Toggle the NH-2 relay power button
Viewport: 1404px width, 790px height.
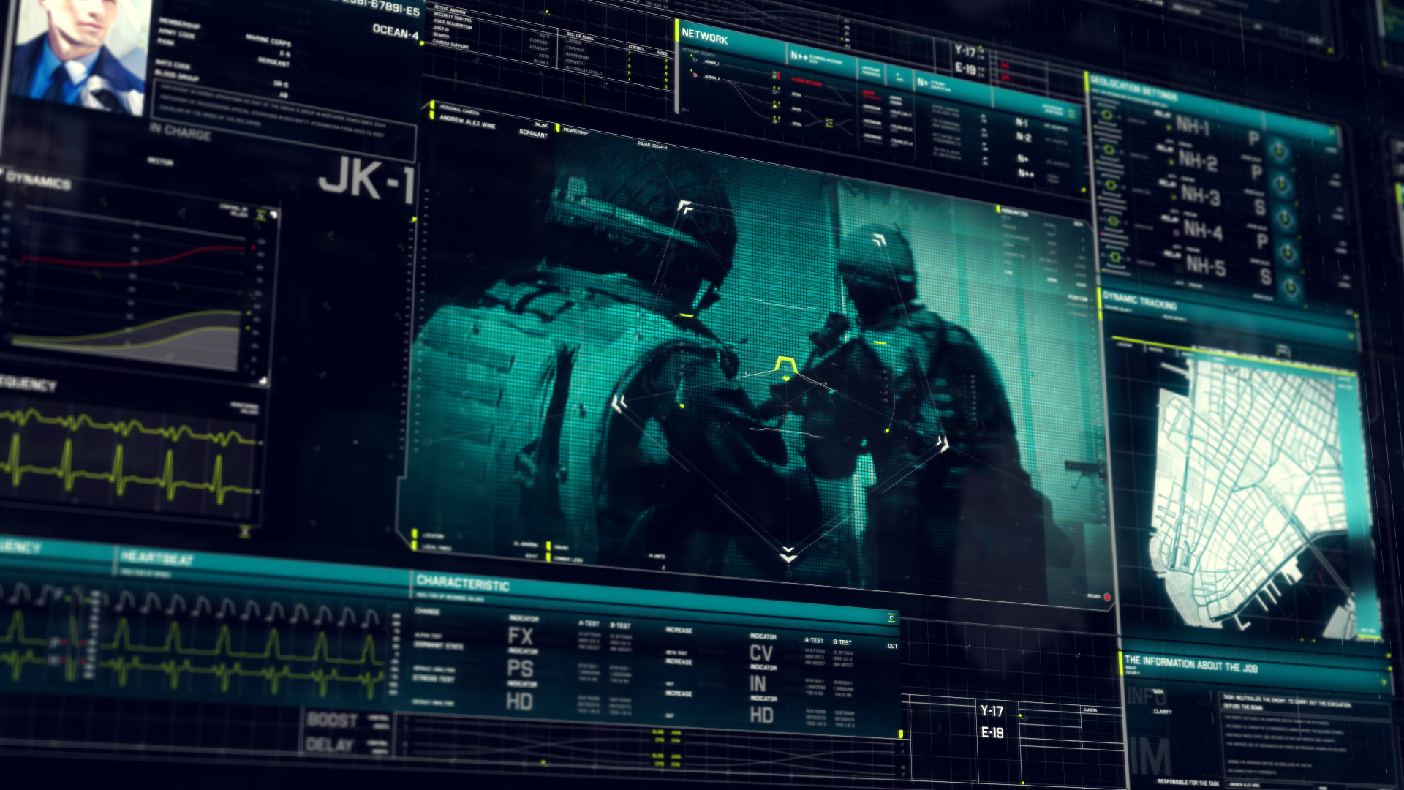1282,185
